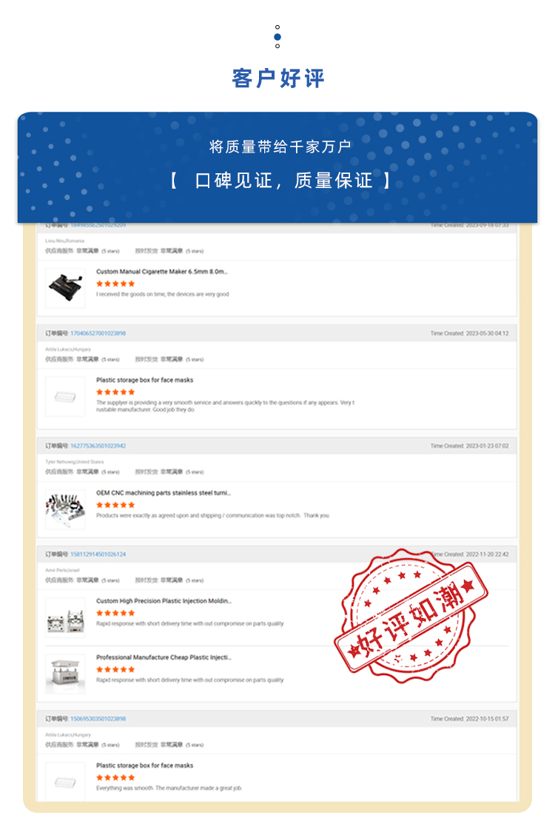The height and width of the screenshot is (835, 555).
Task: Click the cigarette maker product thumbnail
Action: click(x=65, y=288)
